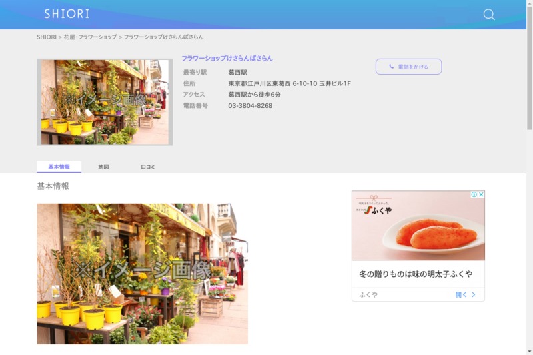Switch to the 地図 tab
Image resolution: width=533 pixels, height=355 pixels.
(x=103, y=167)
